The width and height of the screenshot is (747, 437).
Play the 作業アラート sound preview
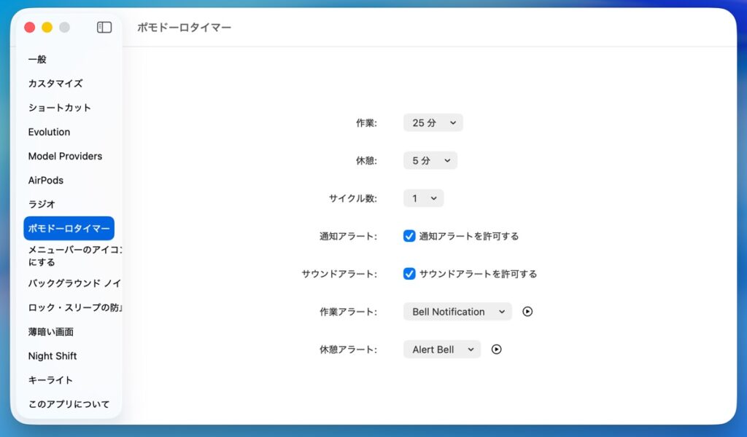coord(527,312)
